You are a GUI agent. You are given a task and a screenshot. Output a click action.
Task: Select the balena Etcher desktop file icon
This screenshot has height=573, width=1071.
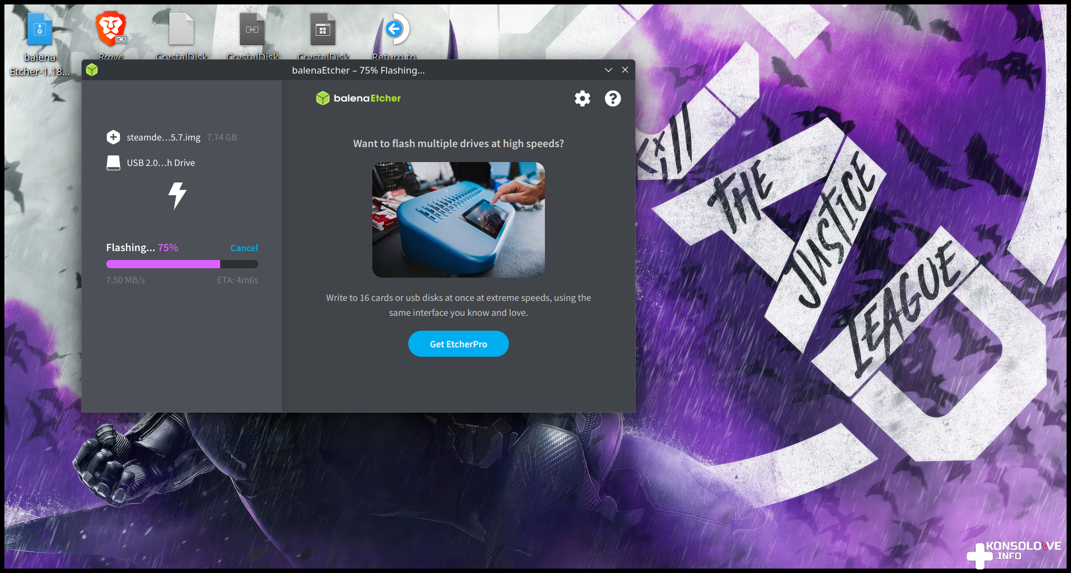pyautogui.click(x=40, y=30)
